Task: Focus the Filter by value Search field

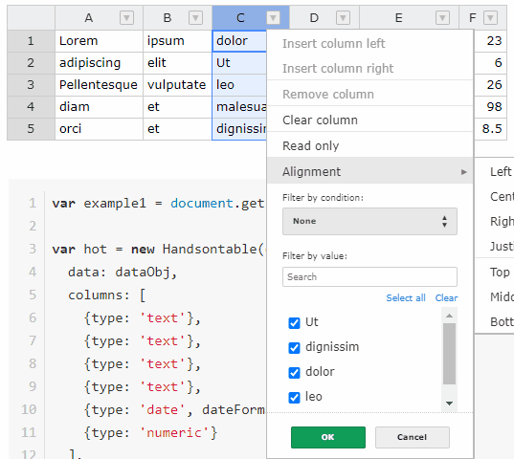Action: (x=369, y=277)
